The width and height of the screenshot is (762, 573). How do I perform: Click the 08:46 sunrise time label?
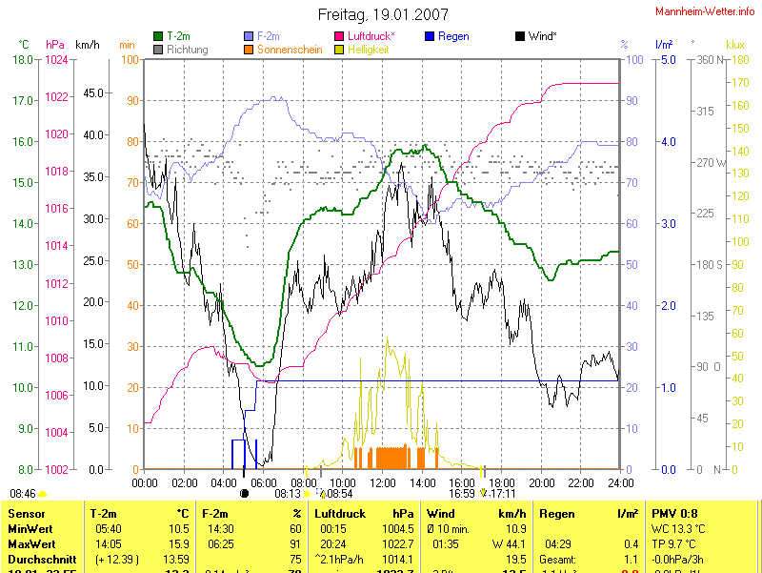[22, 494]
